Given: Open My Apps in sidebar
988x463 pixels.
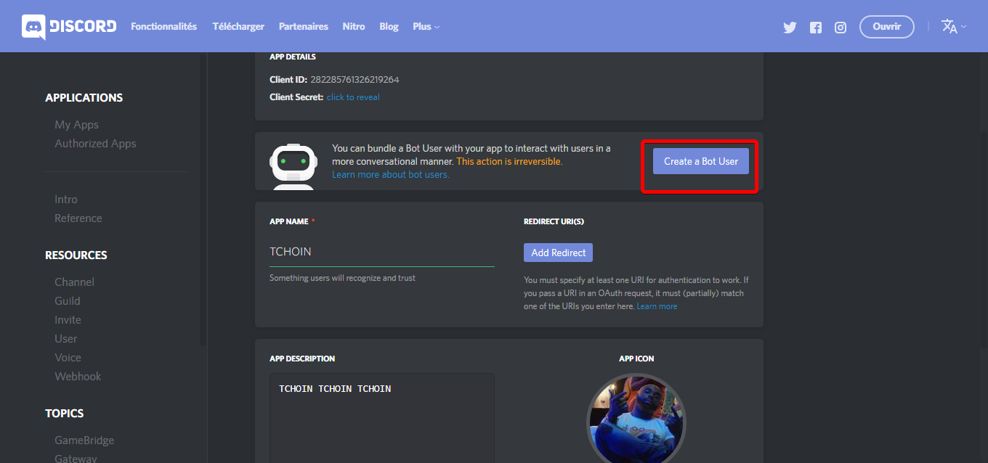Looking at the screenshot, I should pos(76,125).
